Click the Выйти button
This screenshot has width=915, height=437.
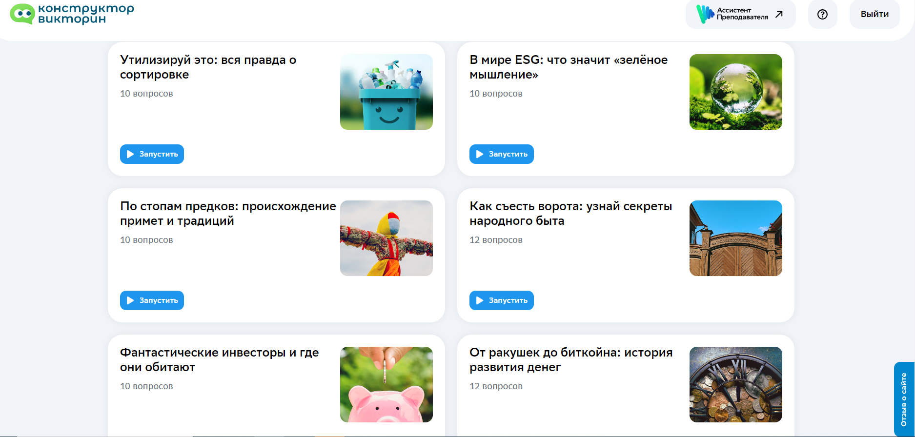click(874, 14)
